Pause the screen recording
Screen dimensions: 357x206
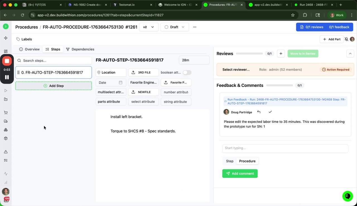[x=7, y=77]
